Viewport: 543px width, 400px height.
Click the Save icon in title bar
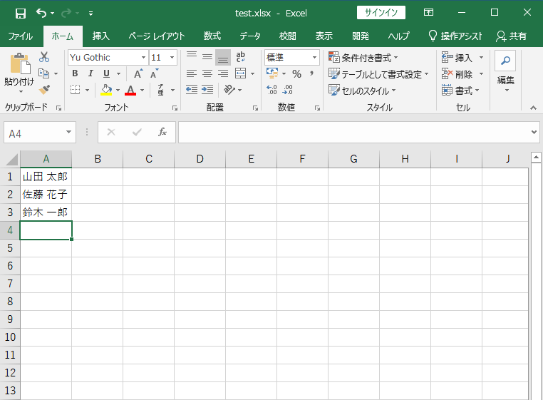click(x=21, y=14)
